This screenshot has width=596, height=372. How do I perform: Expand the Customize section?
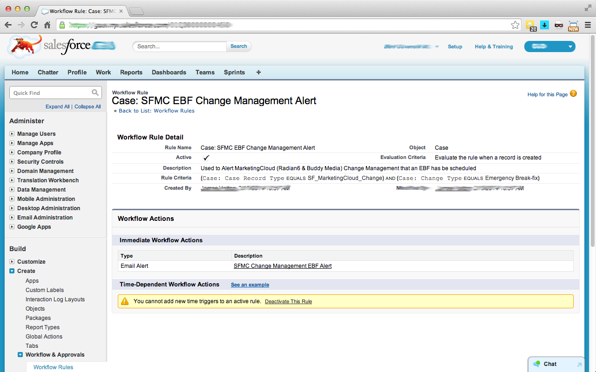click(12, 262)
